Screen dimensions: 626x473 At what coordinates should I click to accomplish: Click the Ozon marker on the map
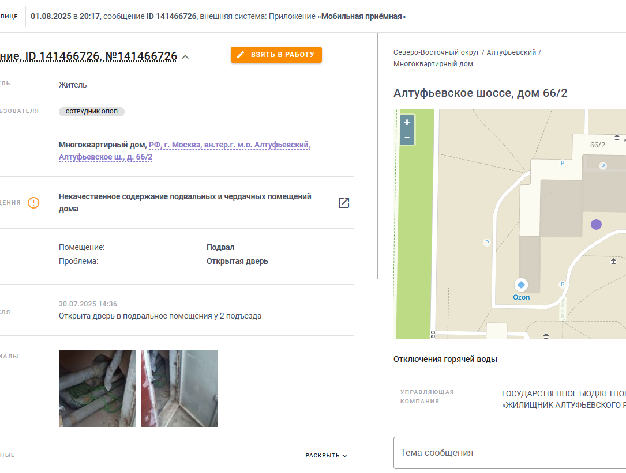pyautogui.click(x=521, y=285)
